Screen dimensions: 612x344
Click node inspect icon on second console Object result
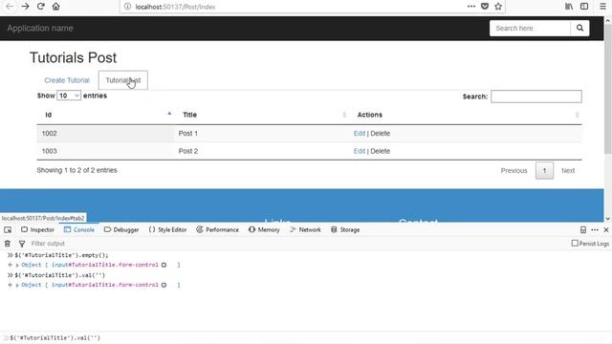164,285
